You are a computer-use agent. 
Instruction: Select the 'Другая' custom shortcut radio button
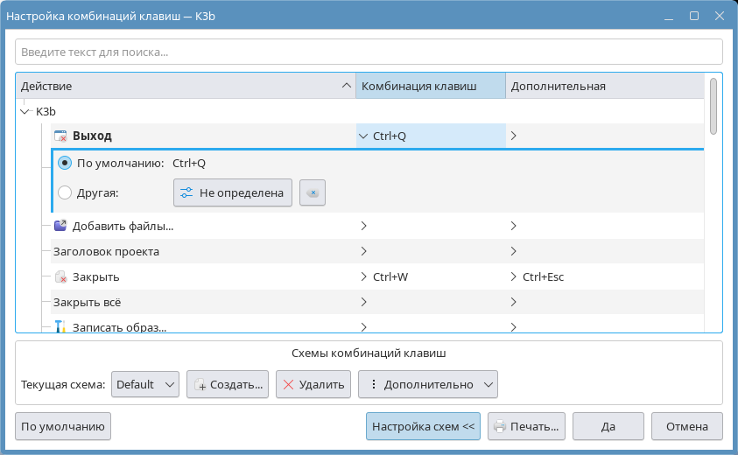(65, 193)
